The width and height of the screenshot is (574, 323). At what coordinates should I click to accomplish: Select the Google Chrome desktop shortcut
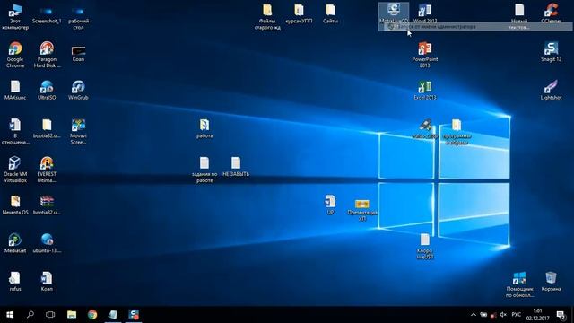[15, 55]
